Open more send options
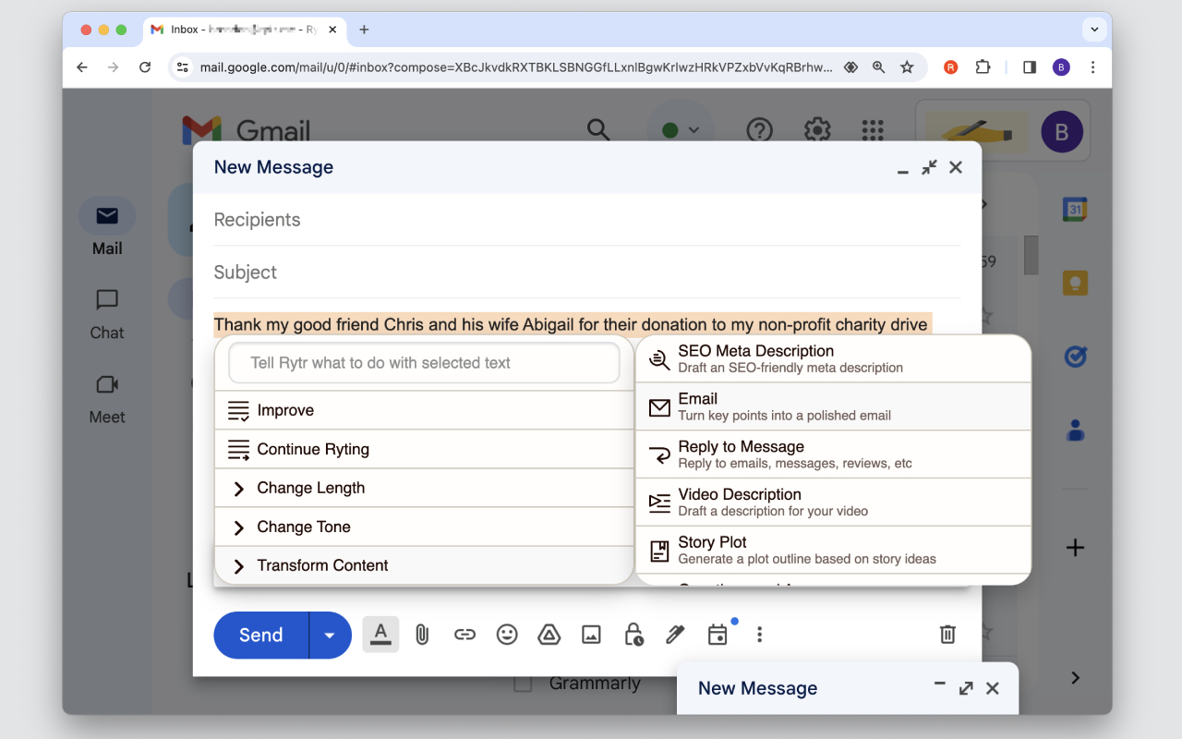This screenshot has width=1182, height=739. [x=329, y=635]
